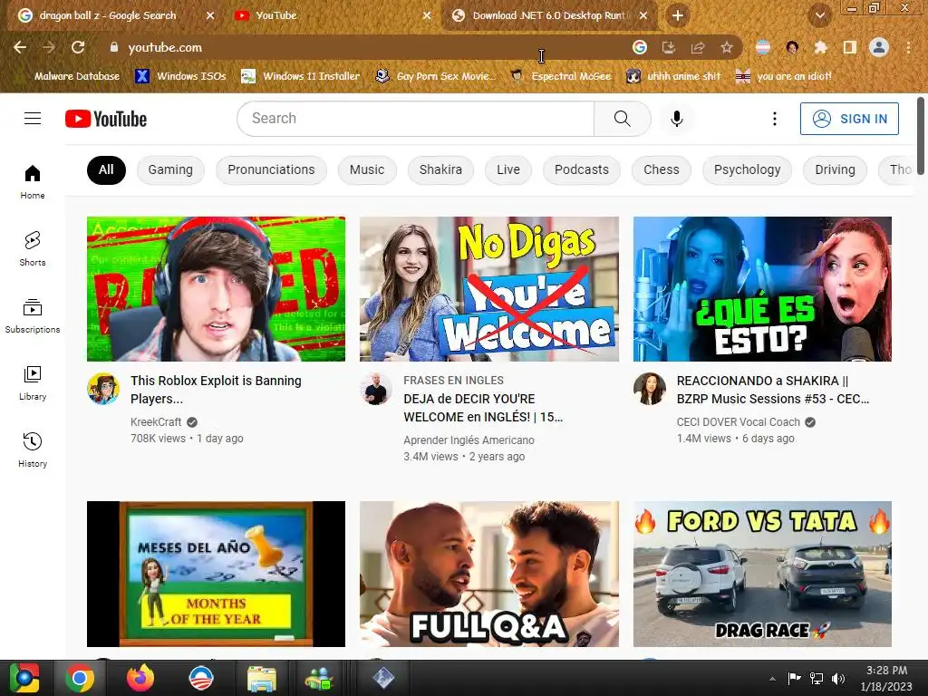
Task: Open Library in the sidebar
Action: pyautogui.click(x=33, y=383)
